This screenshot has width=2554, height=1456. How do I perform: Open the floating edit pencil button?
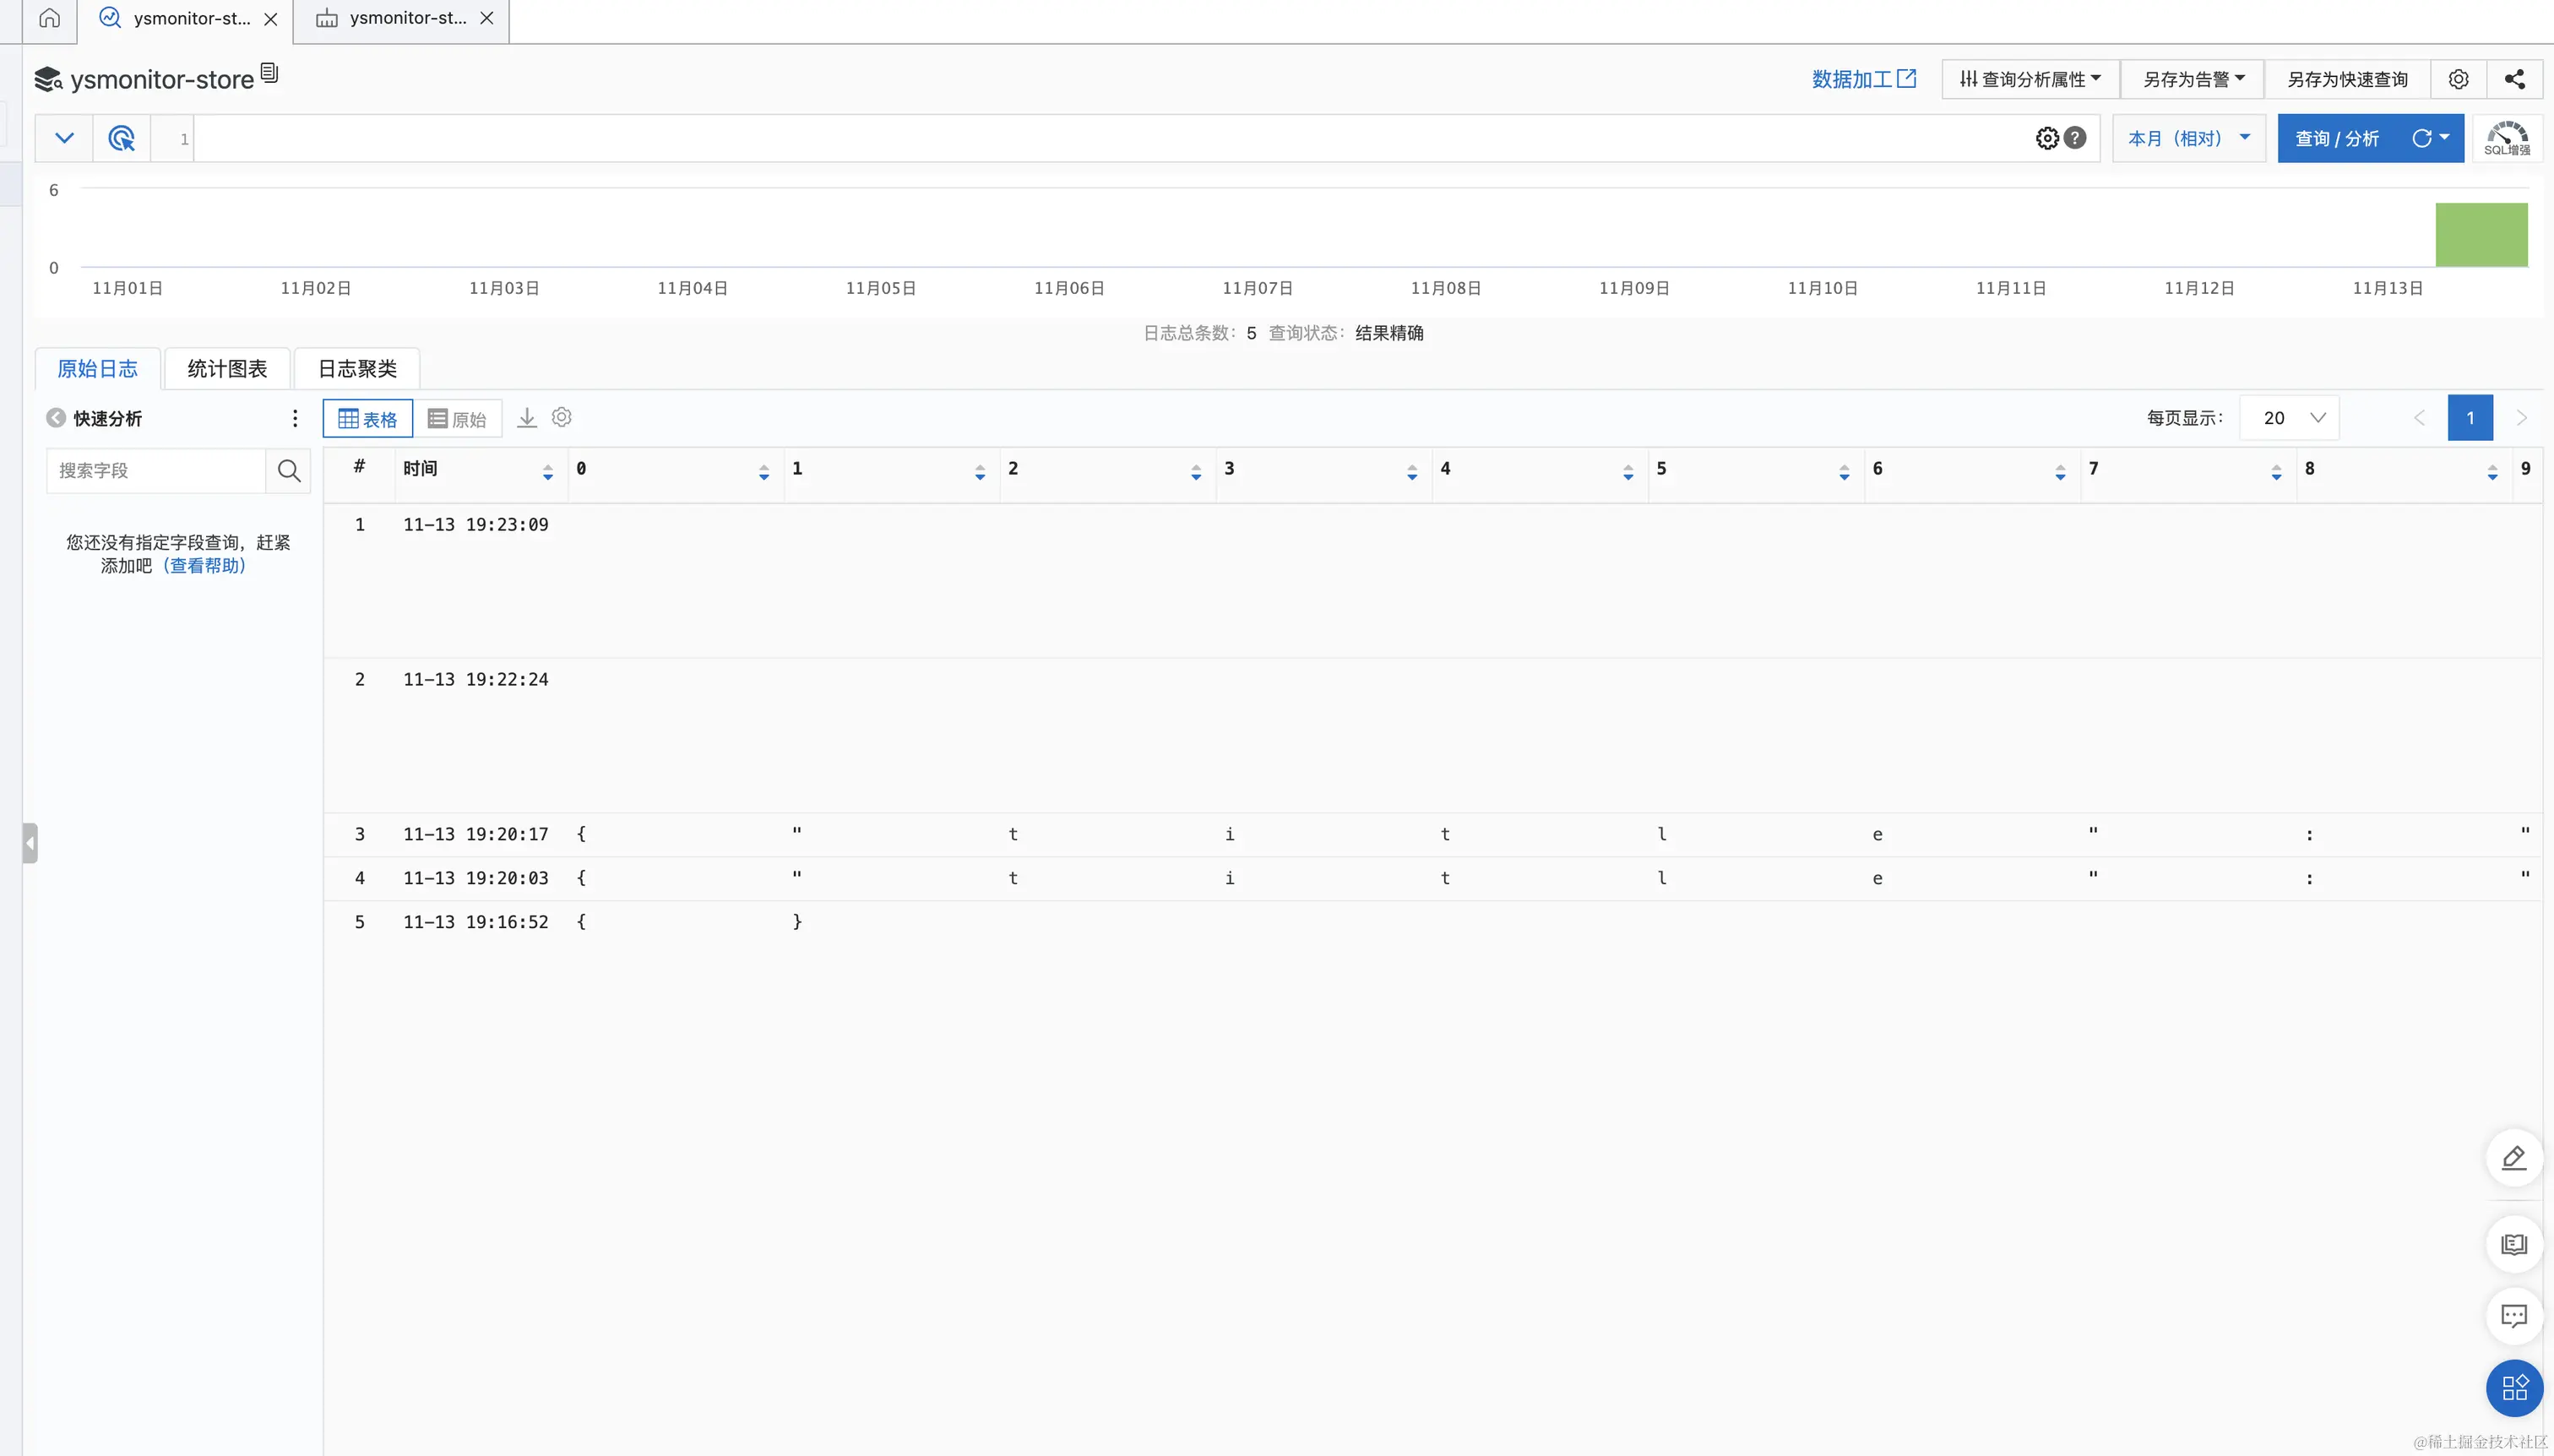point(2513,1157)
